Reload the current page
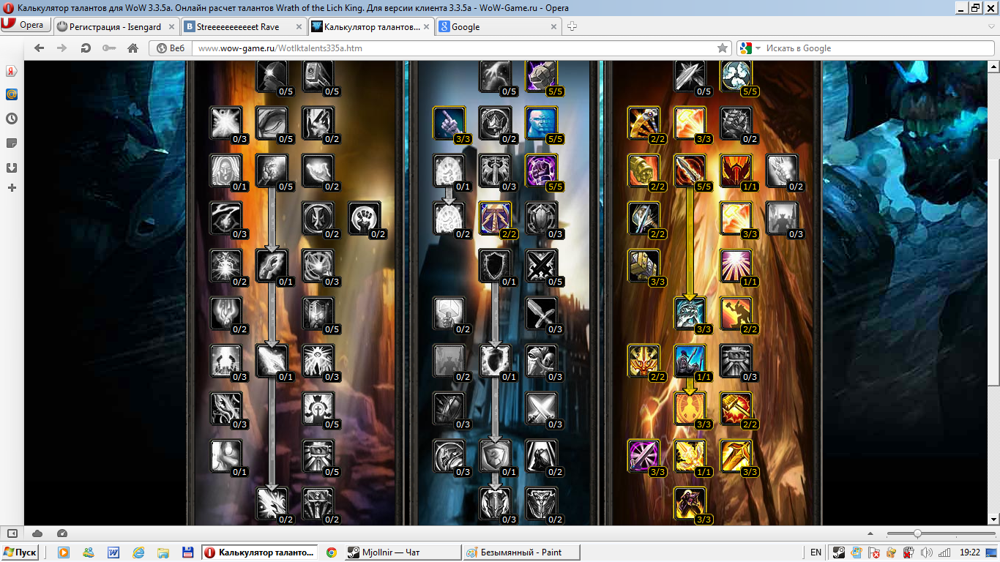 pos(86,48)
